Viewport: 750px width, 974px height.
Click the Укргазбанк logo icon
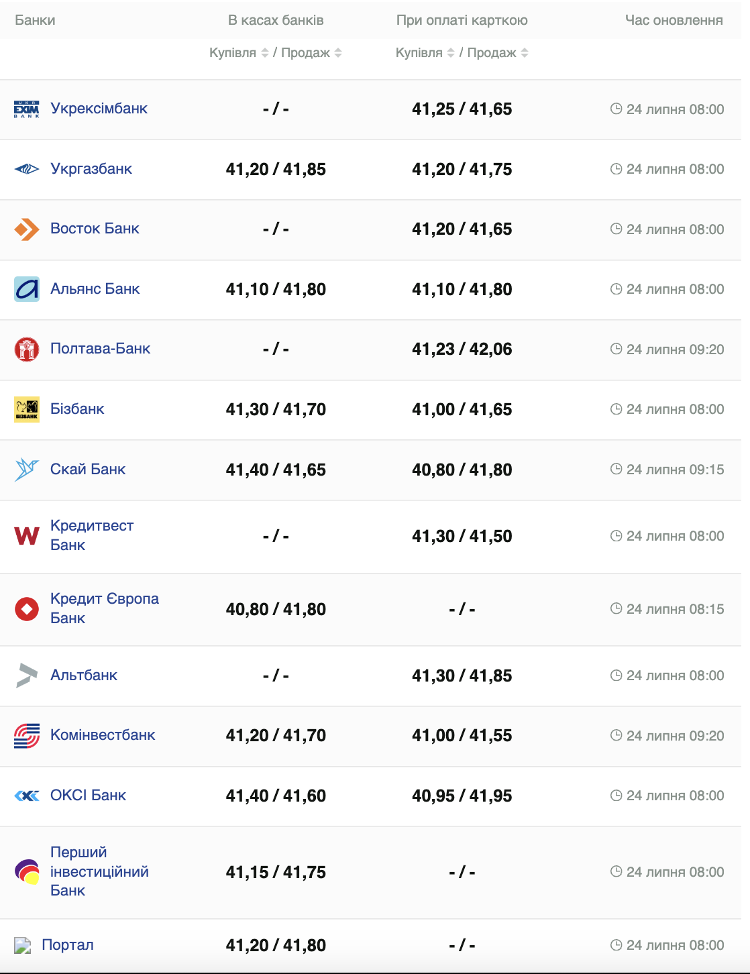click(x=27, y=169)
